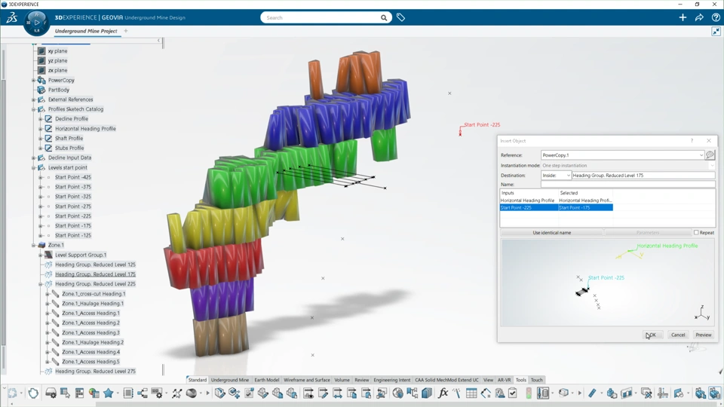The width and height of the screenshot is (724, 407).
Task: Open the fx formula tool
Action: pos(443,393)
